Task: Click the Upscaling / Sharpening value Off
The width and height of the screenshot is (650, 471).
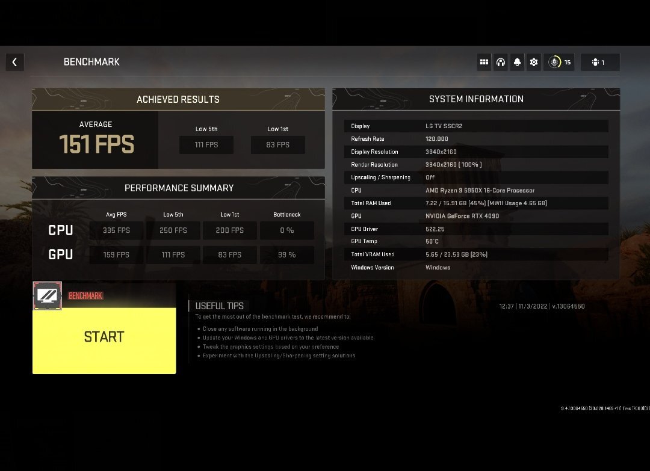Action: 430,177
